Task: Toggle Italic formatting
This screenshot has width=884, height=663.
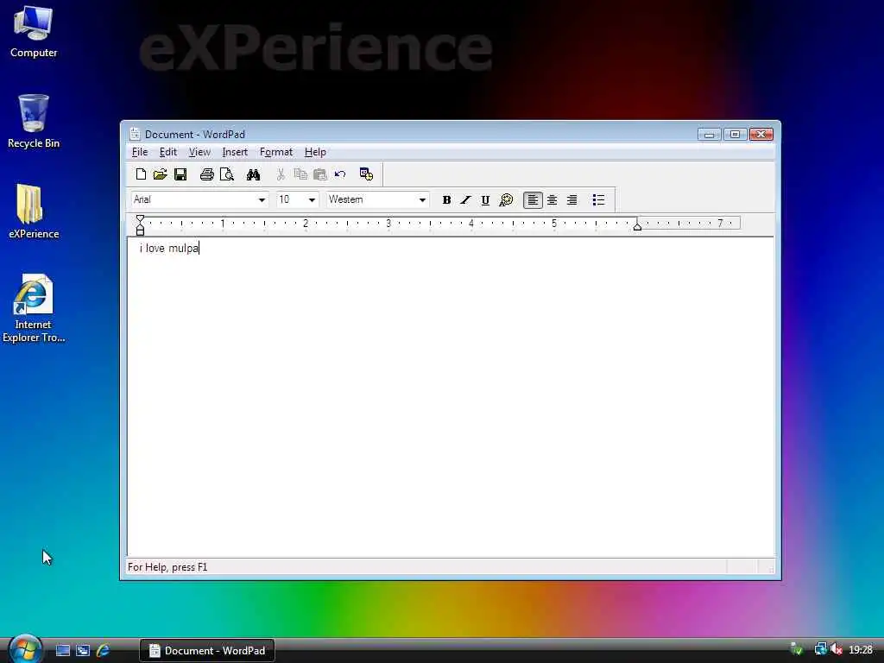Action: pos(465,199)
